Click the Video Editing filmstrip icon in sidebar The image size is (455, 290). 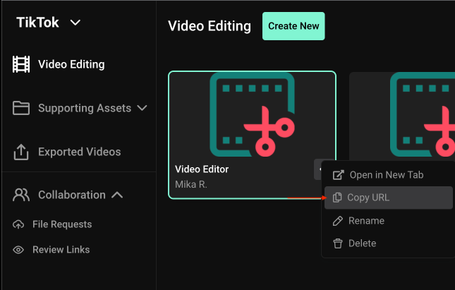click(x=21, y=64)
